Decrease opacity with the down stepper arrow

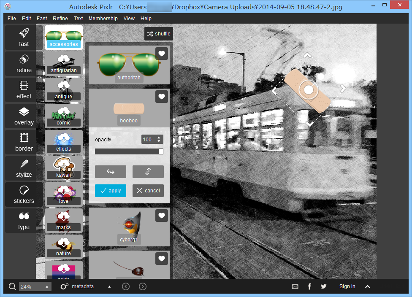pyautogui.click(x=159, y=142)
